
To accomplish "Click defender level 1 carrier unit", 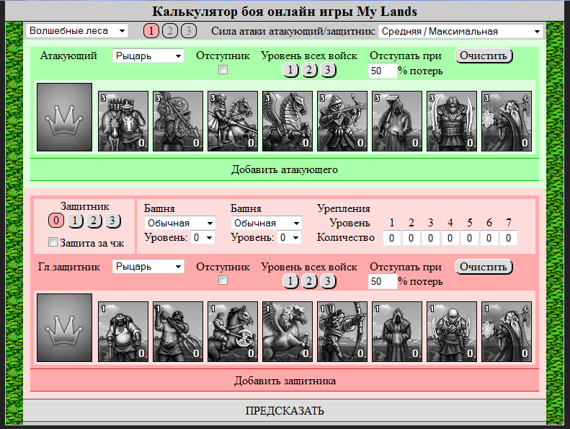I will pos(123,332).
